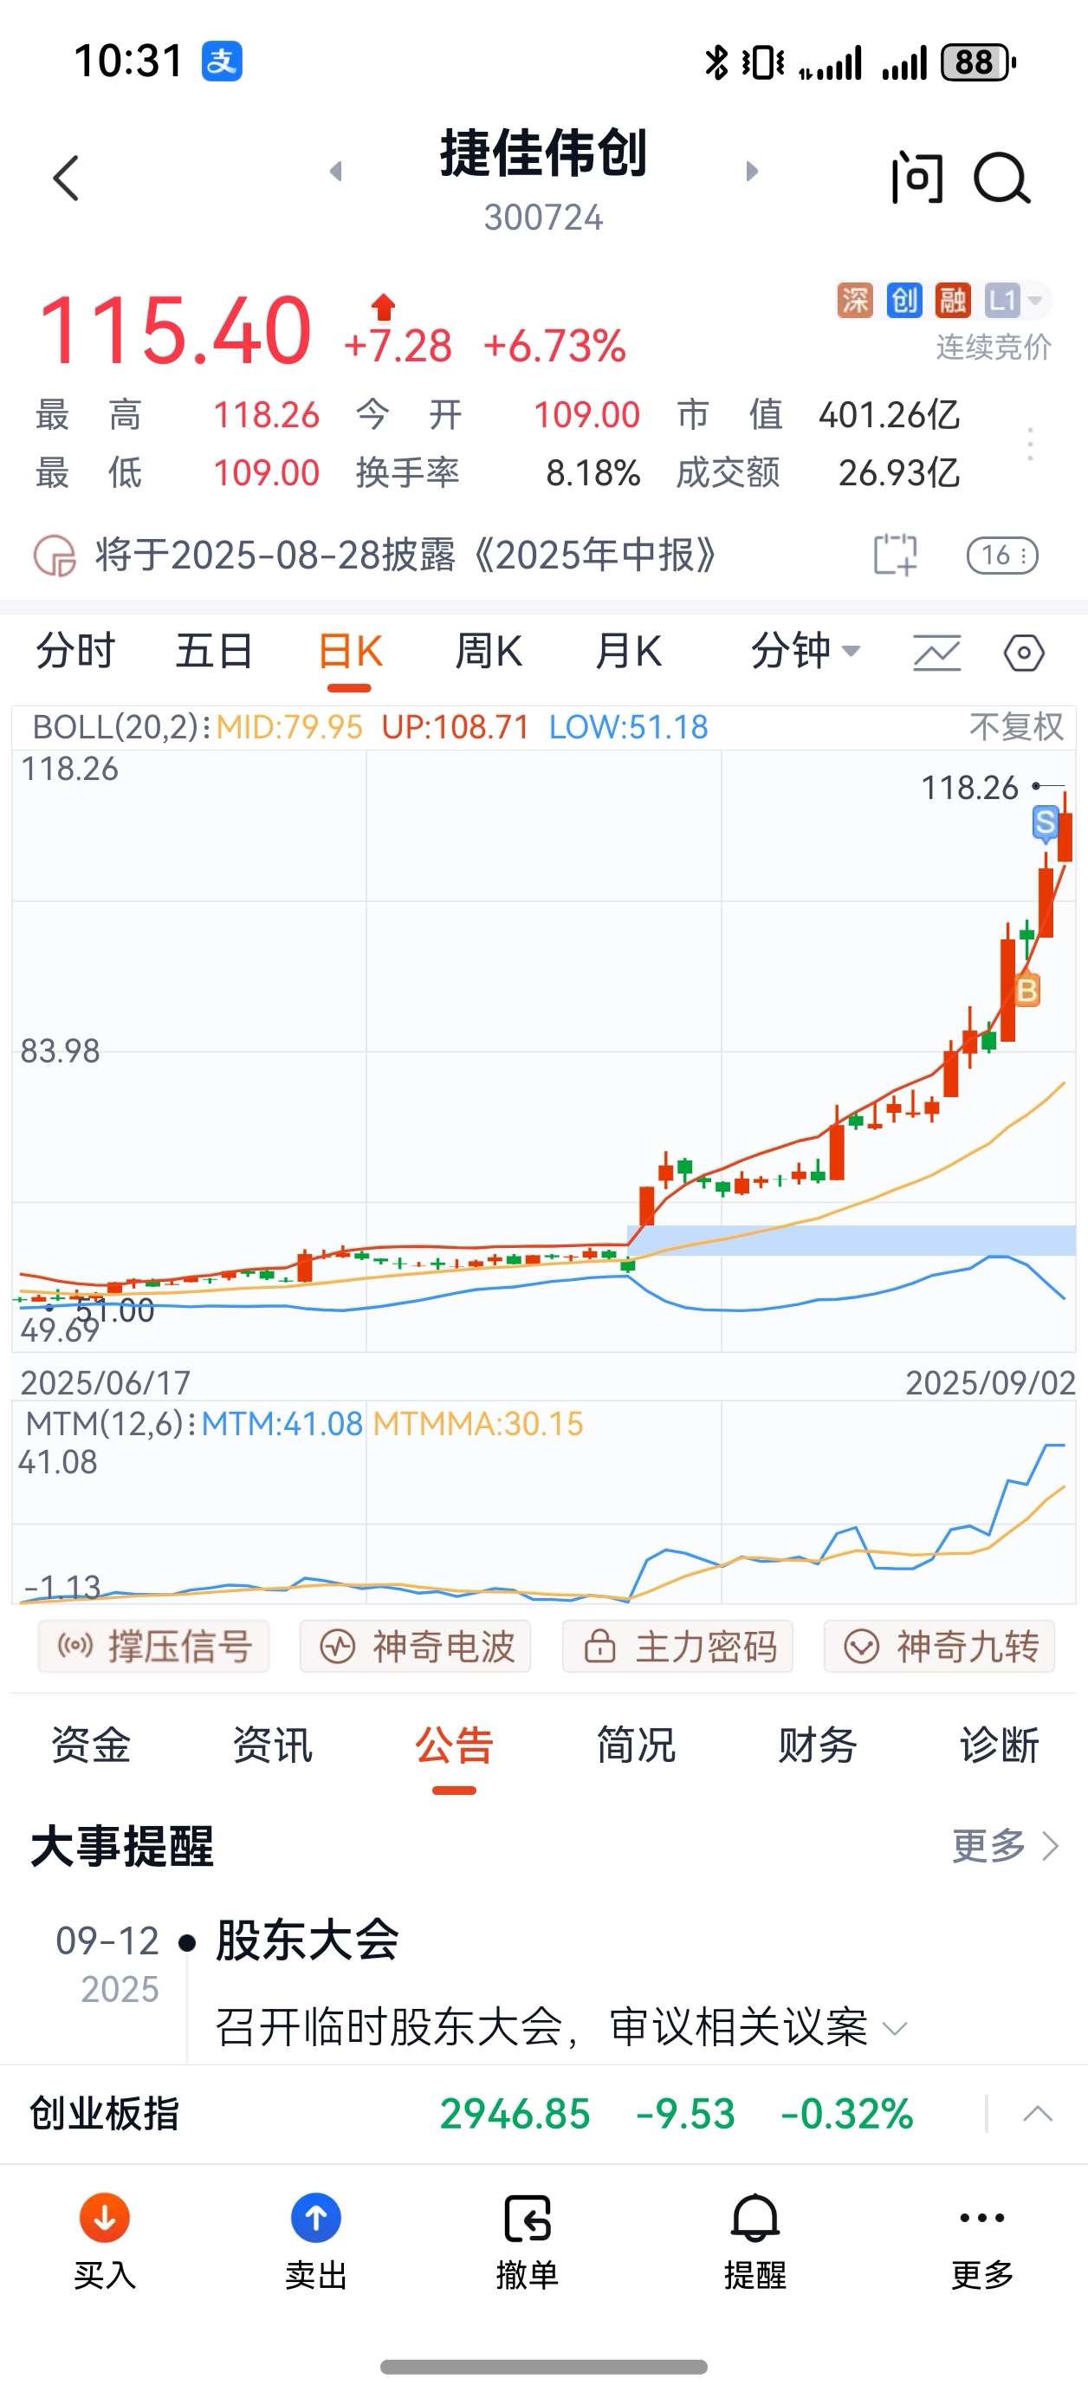The image size is (1088, 2392).
Task: Toggle 神奇九转 indicator
Action: 940,1647
